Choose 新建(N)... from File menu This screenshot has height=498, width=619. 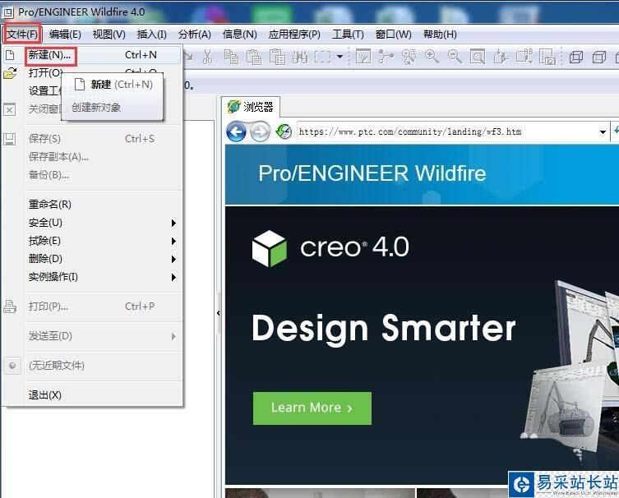tap(103, 55)
